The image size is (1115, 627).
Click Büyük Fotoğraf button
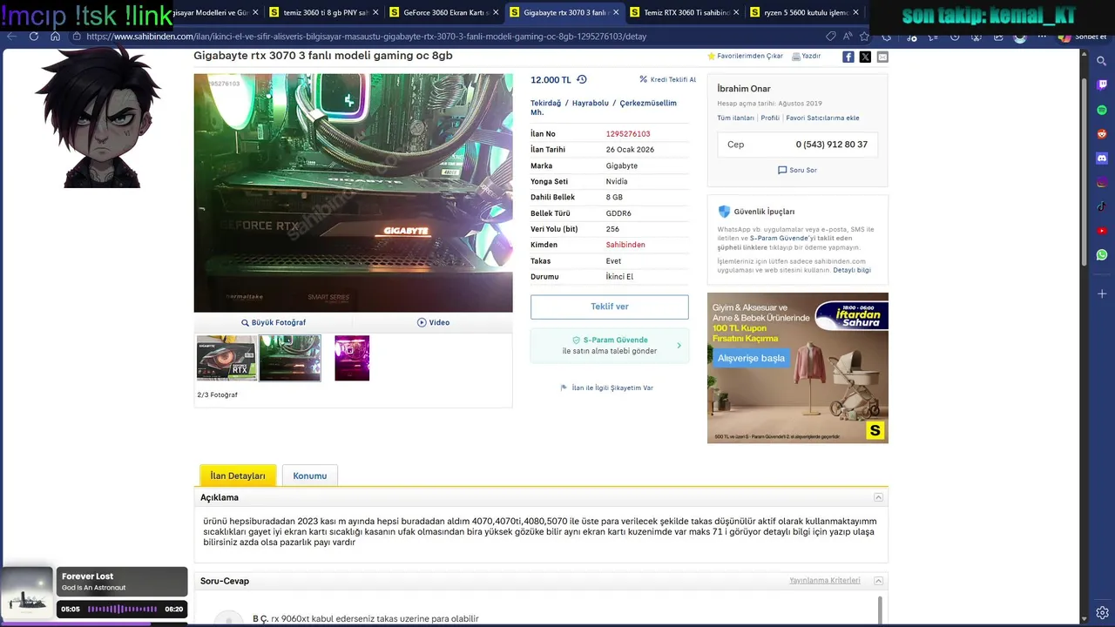click(274, 322)
